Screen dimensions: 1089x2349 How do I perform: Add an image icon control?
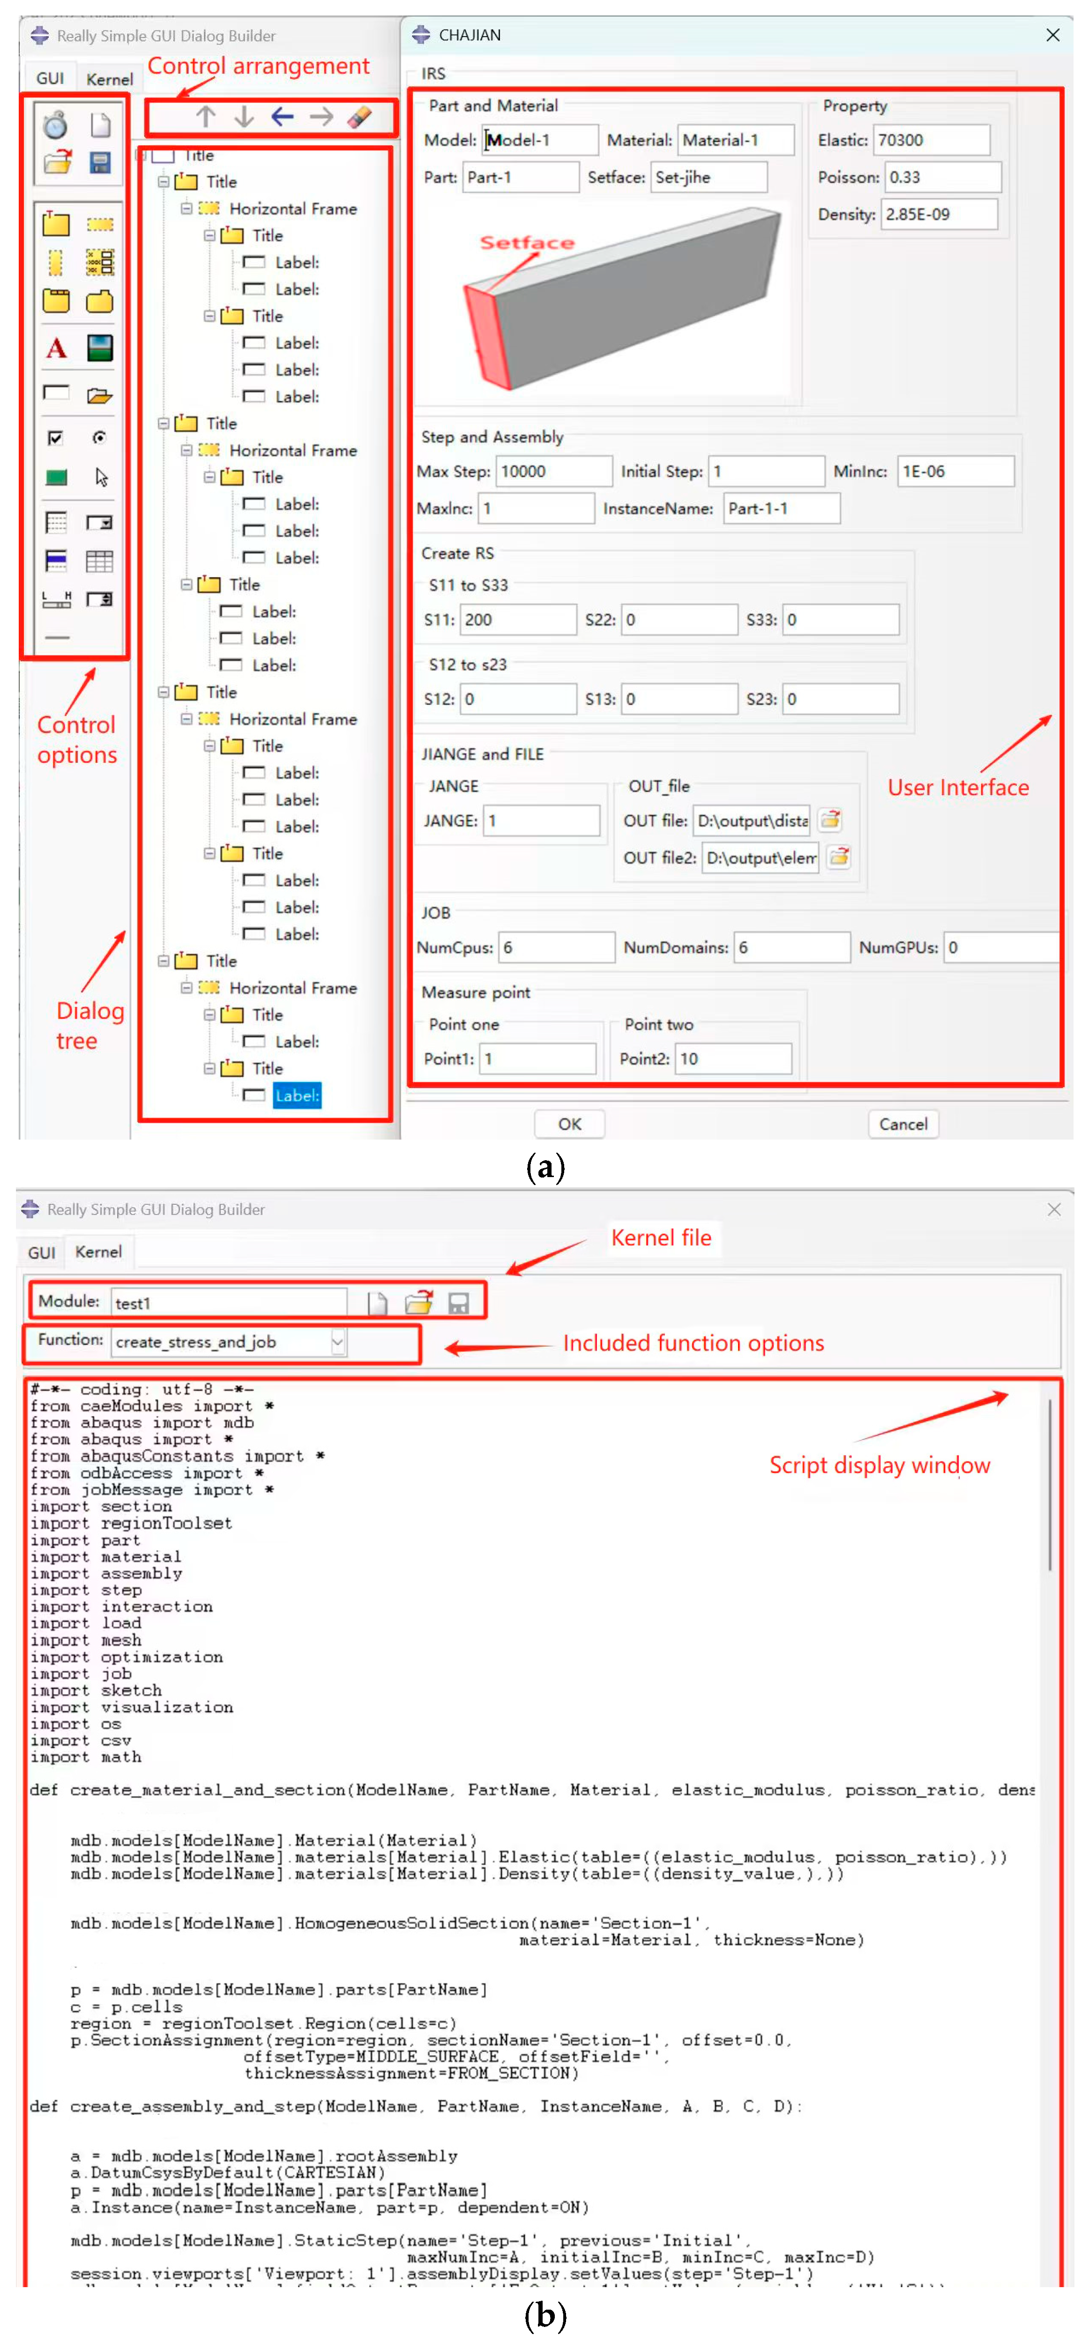(x=99, y=348)
